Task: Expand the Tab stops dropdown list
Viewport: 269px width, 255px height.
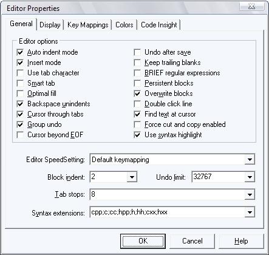Action: pos(250,195)
